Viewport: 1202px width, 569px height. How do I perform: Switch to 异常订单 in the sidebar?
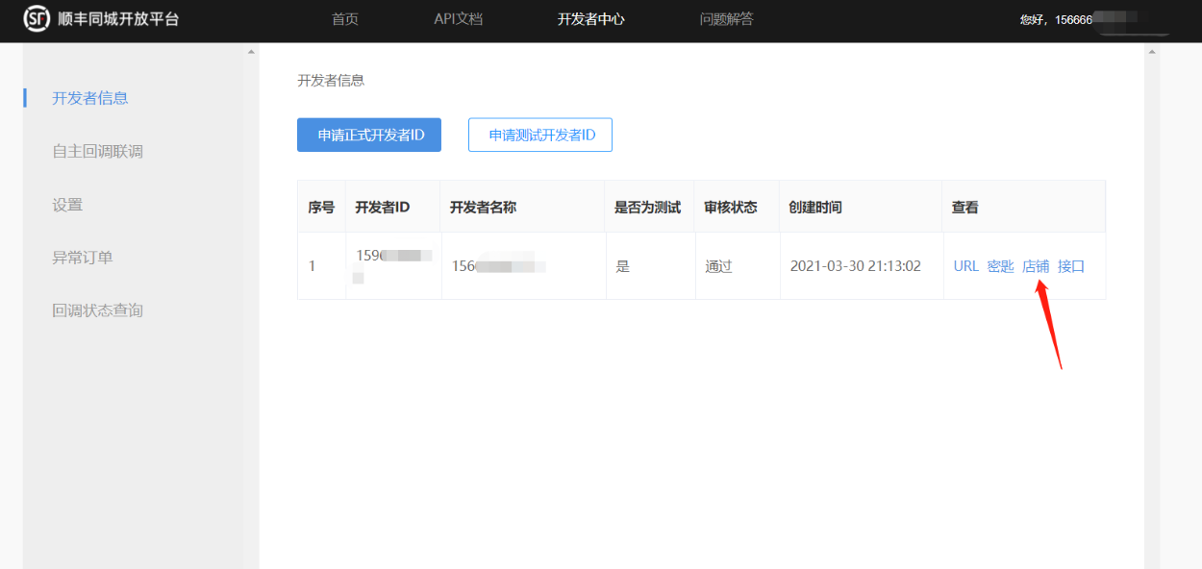[x=83, y=258]
